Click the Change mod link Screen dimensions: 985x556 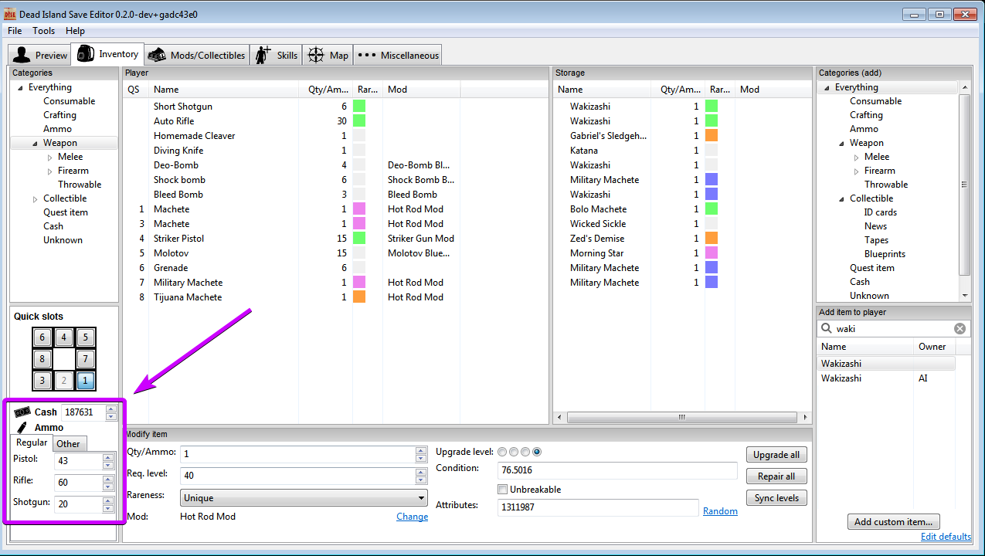click(412, 517)
